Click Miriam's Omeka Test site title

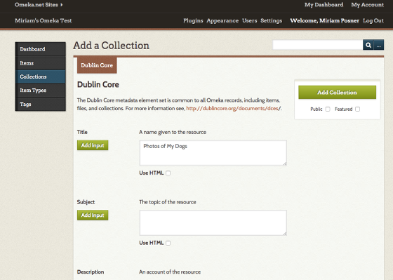tap(44, 20)
